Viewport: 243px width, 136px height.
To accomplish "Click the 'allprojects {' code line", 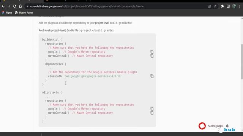I will (x=52, y=93).
